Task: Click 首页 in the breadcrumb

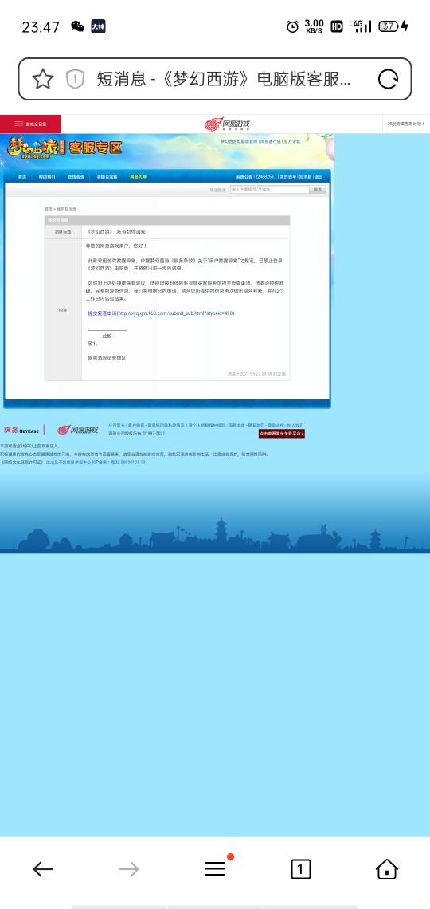Action: coord(49,209)
